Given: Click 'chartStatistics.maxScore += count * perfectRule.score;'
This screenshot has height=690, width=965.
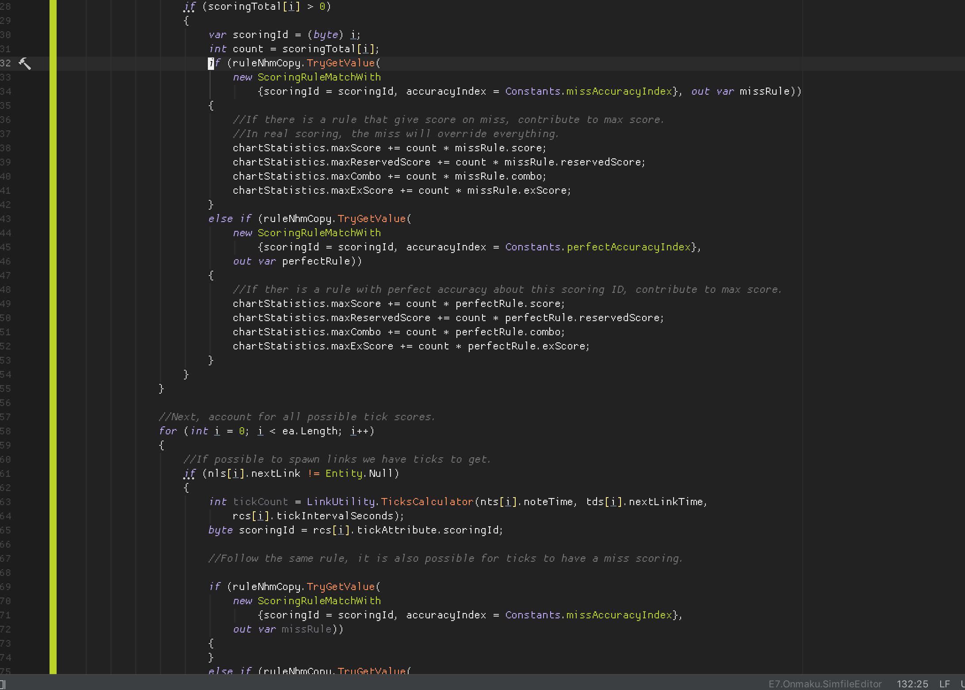Looking at the screenshot, I should (399, 304).
